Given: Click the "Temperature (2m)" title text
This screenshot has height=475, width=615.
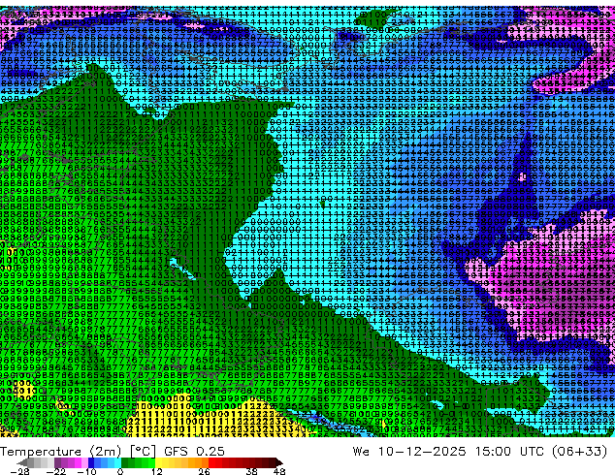Looking at the screenshot, I should point(60,452).
